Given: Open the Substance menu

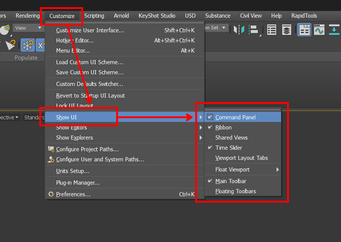Looking at the screenshot, I should pos(218,16).
